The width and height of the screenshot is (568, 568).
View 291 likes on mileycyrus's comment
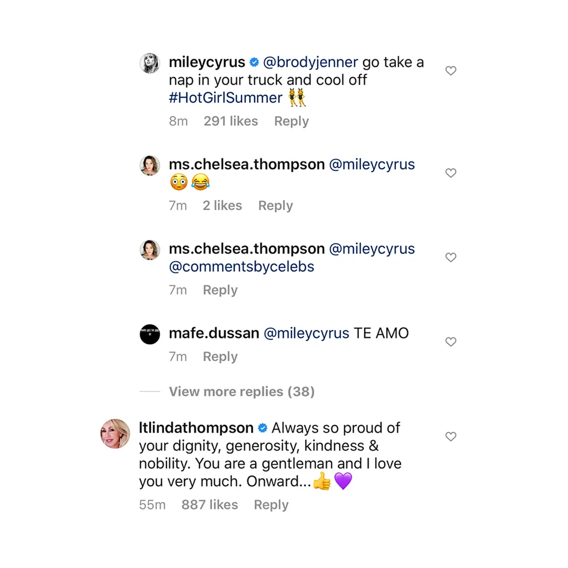(231, 121)
